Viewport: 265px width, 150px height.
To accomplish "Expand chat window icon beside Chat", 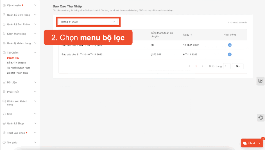I will tap(260, 143).
